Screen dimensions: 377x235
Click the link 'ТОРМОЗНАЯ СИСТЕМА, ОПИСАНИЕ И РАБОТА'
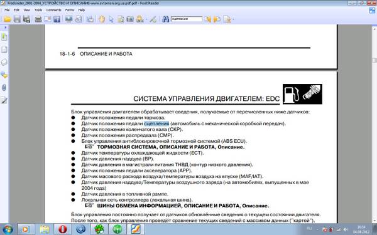click(156, 147)
